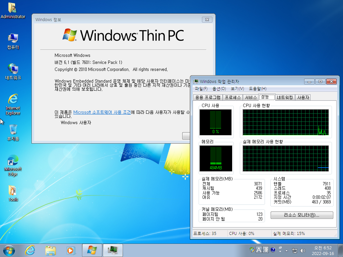Image resolution: width=343 pixels, height=257 pixels.
Task: Toggle the IME 'A' input mode indicator
Action: 259,250
